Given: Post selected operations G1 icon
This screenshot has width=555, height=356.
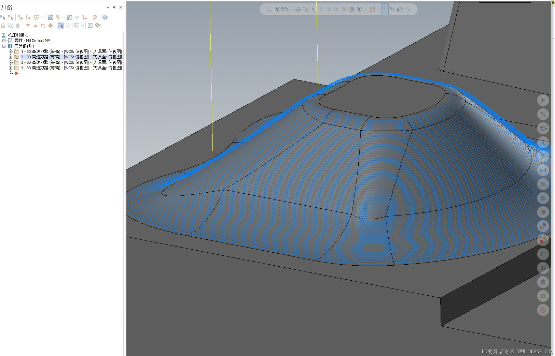Looking at the screenshot, I should pos(77,17).
